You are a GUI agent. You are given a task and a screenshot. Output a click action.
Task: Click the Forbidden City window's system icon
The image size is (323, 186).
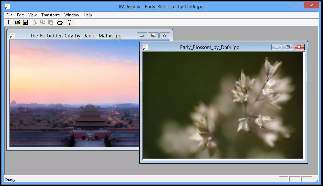pyautogui.click(x=12, y=35)
